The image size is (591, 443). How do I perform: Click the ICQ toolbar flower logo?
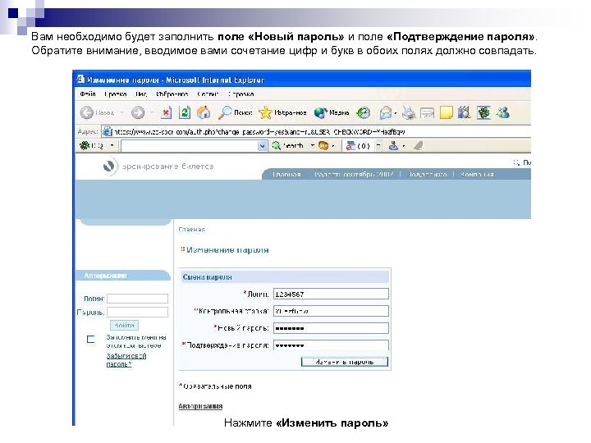(85, 146)
